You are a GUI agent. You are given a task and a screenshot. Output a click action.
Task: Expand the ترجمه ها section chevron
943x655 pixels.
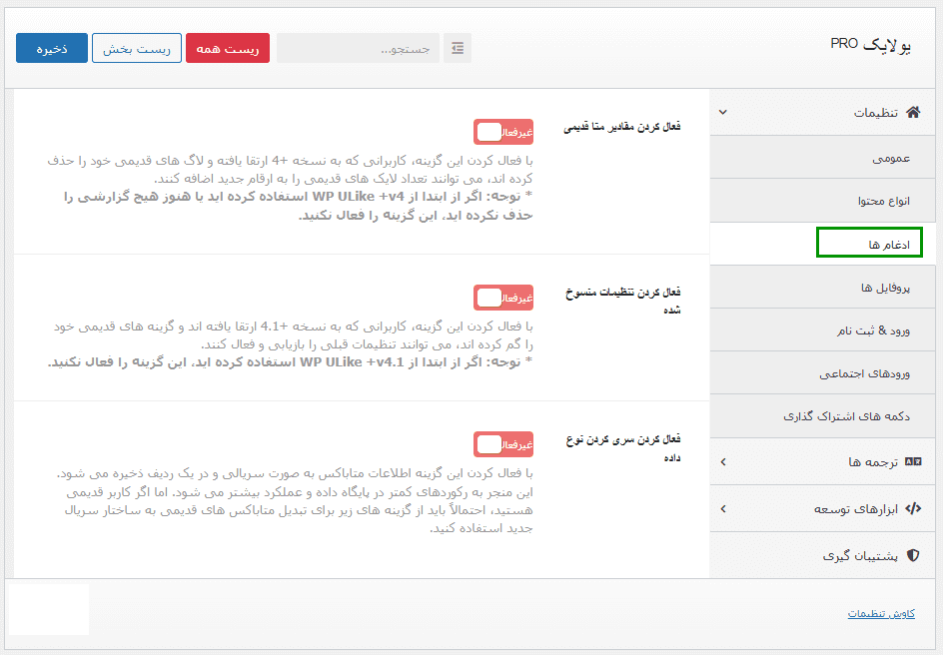pos(723,462)
